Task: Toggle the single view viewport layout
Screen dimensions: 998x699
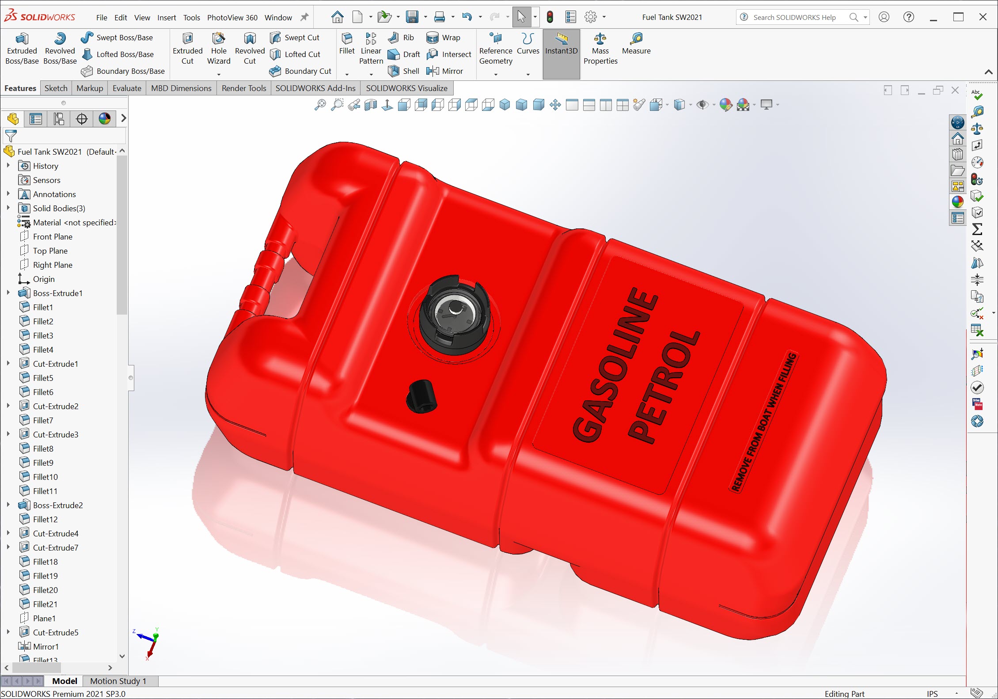Action: [x=572, y=105]
